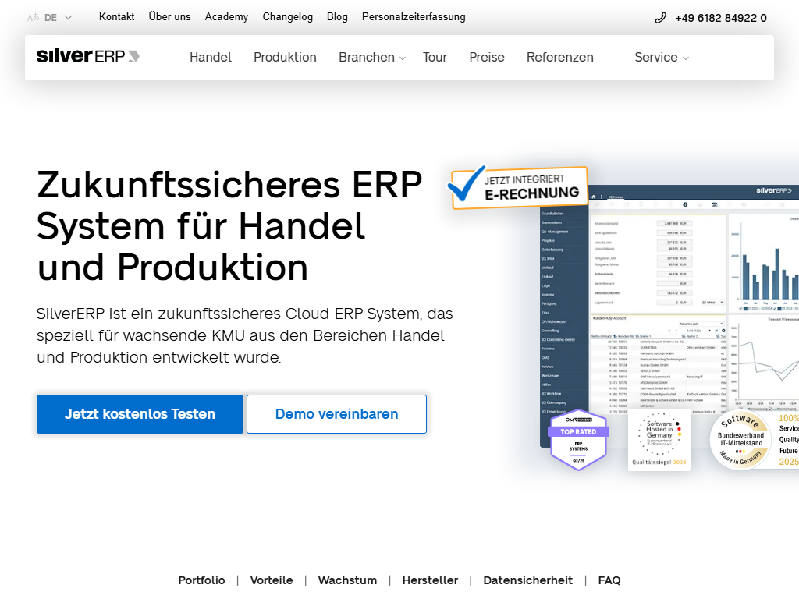
Task: Select Produktion in main navigation
Action: (285, 57)
